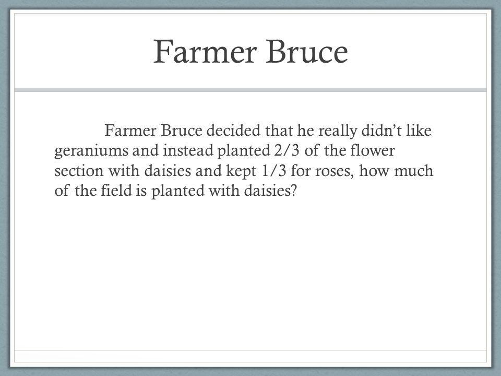This screenshot has width=501, height=376.
Task: Click the word 'like' ending the first line
Action: coord(419,131)
